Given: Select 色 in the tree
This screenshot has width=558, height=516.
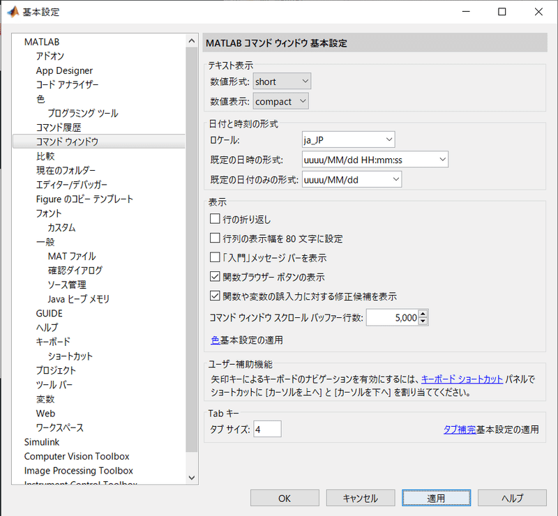Looking at the screenshot, I should click(40, 99).
